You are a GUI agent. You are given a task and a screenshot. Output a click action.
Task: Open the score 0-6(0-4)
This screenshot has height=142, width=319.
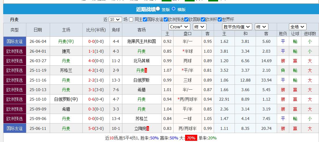(96, 99)
